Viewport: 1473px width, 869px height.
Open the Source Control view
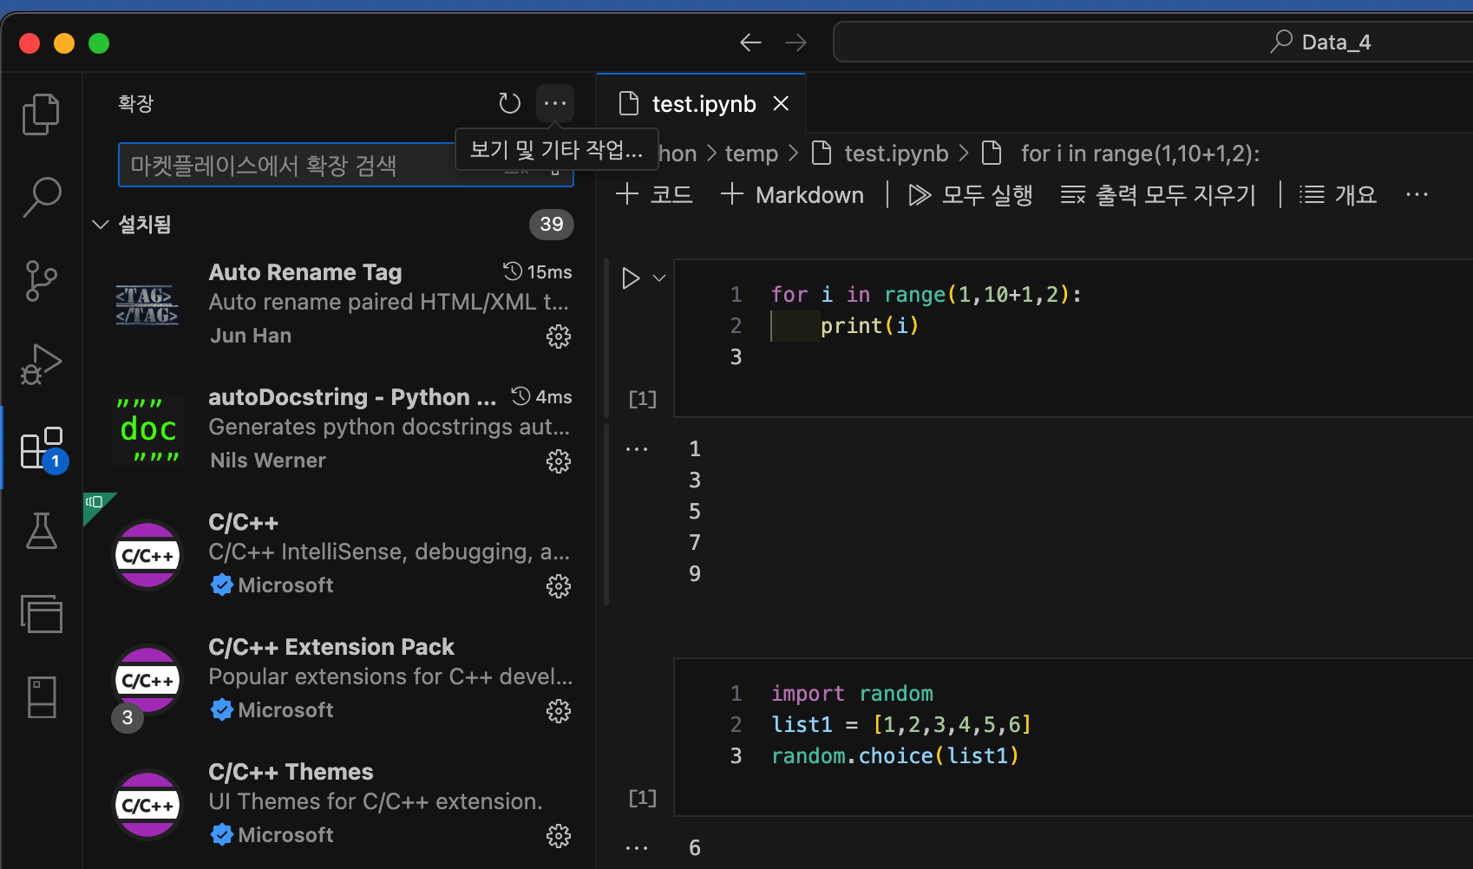point(41,280)
